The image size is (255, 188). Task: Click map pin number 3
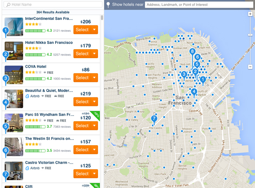coord(184,74)
